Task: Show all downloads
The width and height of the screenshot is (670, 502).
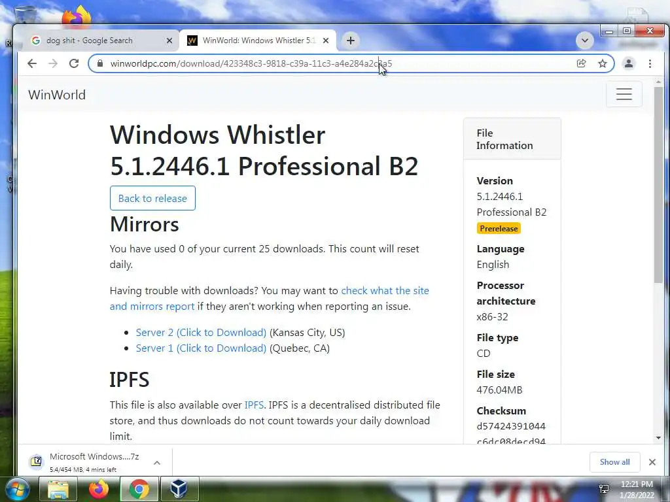Action: tap(614, 462)
